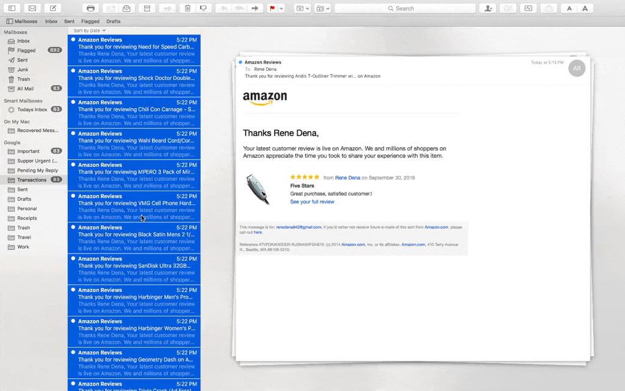Archive the selected messages

click(x=147, y=9)
